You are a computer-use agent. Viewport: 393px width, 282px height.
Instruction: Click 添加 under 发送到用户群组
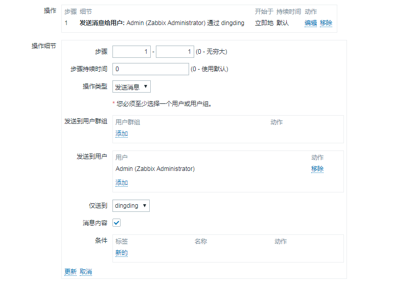click(x=122, y=134)
